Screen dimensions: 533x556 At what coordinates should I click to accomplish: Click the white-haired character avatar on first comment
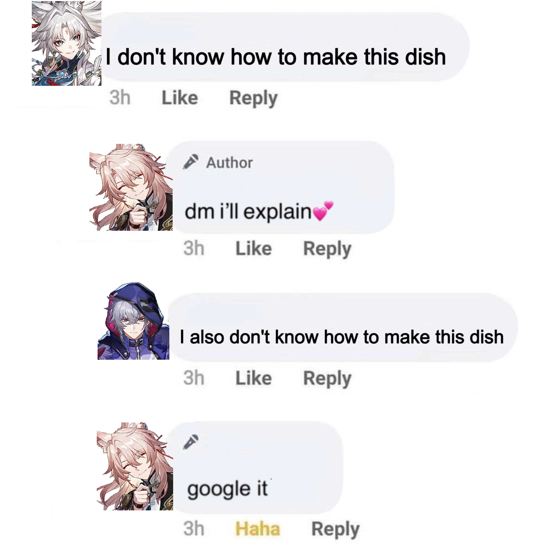click(x=66, y=43)
